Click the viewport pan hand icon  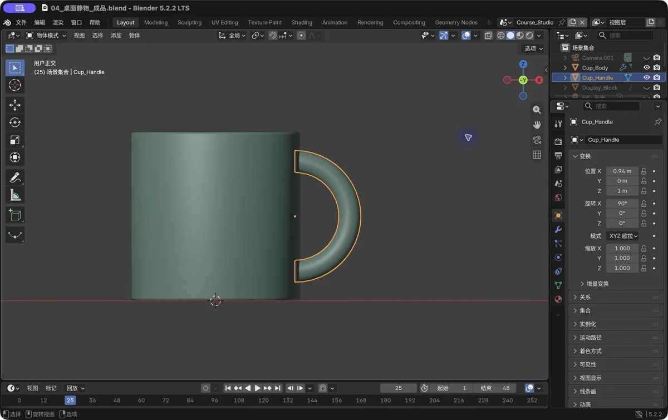pyautogui.click(x=537, y=125)
